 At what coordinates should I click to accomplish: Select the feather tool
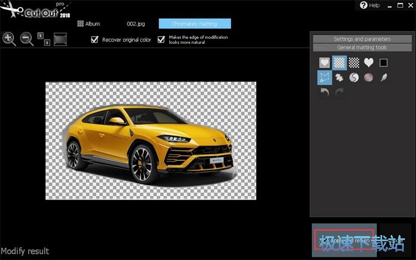[384, 78]
